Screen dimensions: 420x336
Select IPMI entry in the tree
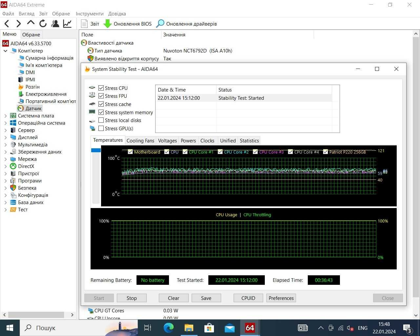click(27, 80)
